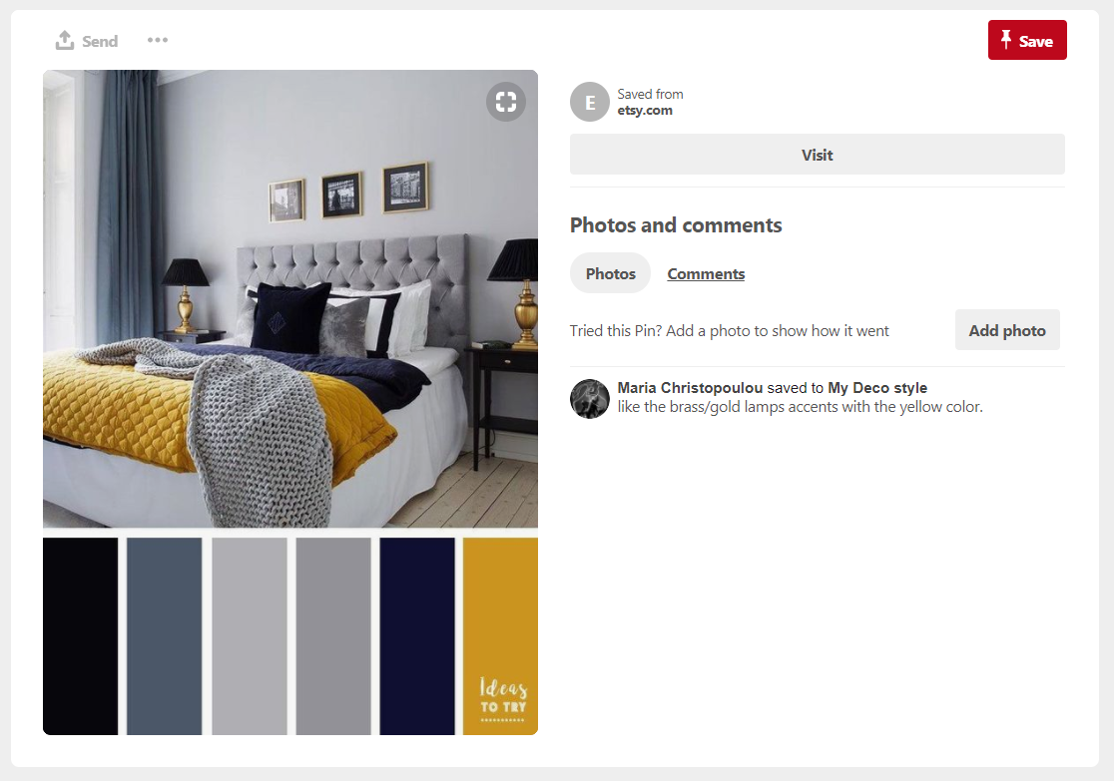The width and height of the screenshot is (1114, 781).
Task: Visit the source website
Action: pos(817,154)
